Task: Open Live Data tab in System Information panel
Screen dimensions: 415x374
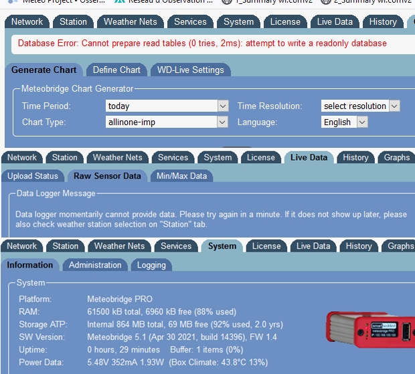Action: coord(313,246)
